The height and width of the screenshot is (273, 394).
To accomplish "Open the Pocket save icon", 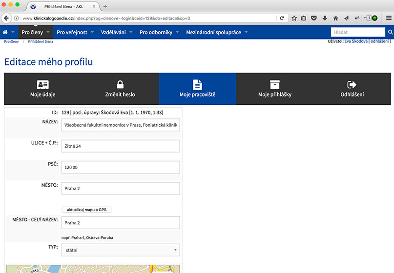I will (x=314, y=18).
